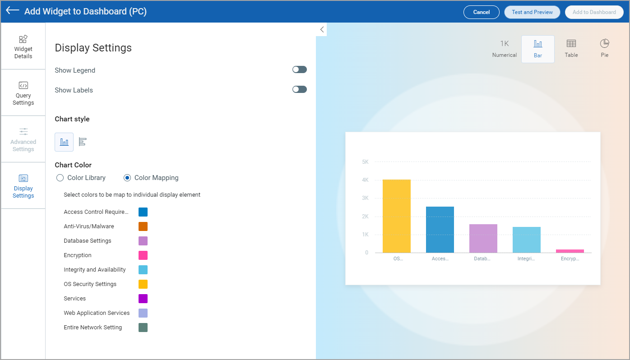This screenshot has height=360, width=630.
Task: Change the Web Application Services color swatch
Action: pyautogui.click(x=143, y=313)
